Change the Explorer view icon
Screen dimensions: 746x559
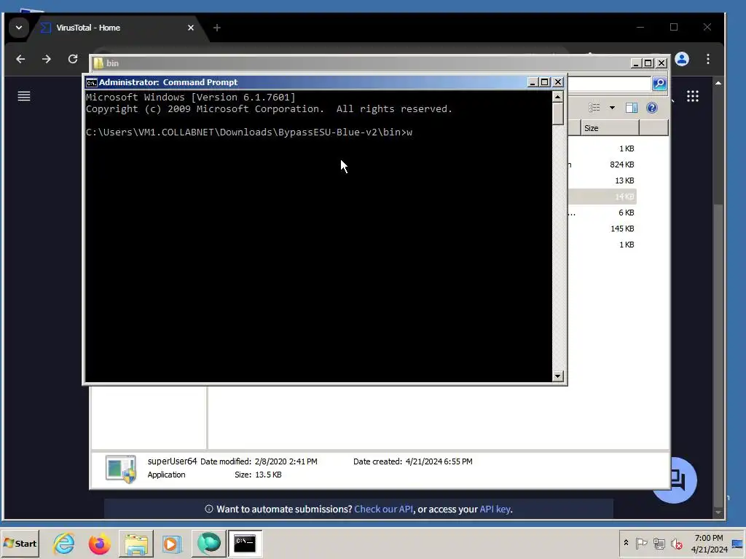(594, 108)
